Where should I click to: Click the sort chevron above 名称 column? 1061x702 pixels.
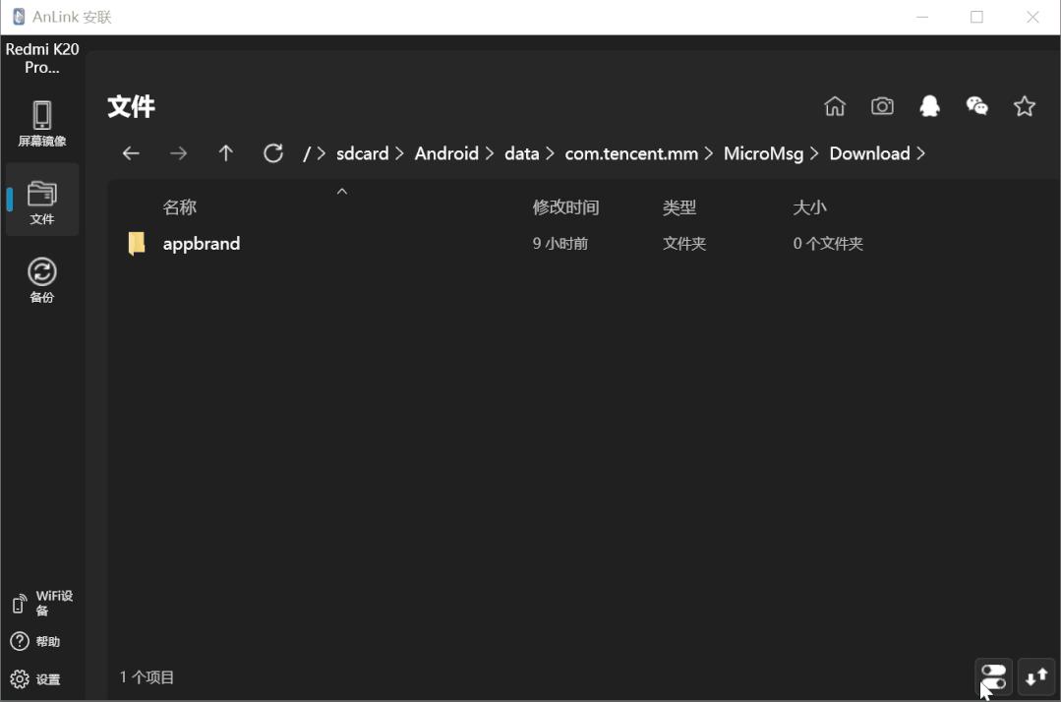coord(341,191)
